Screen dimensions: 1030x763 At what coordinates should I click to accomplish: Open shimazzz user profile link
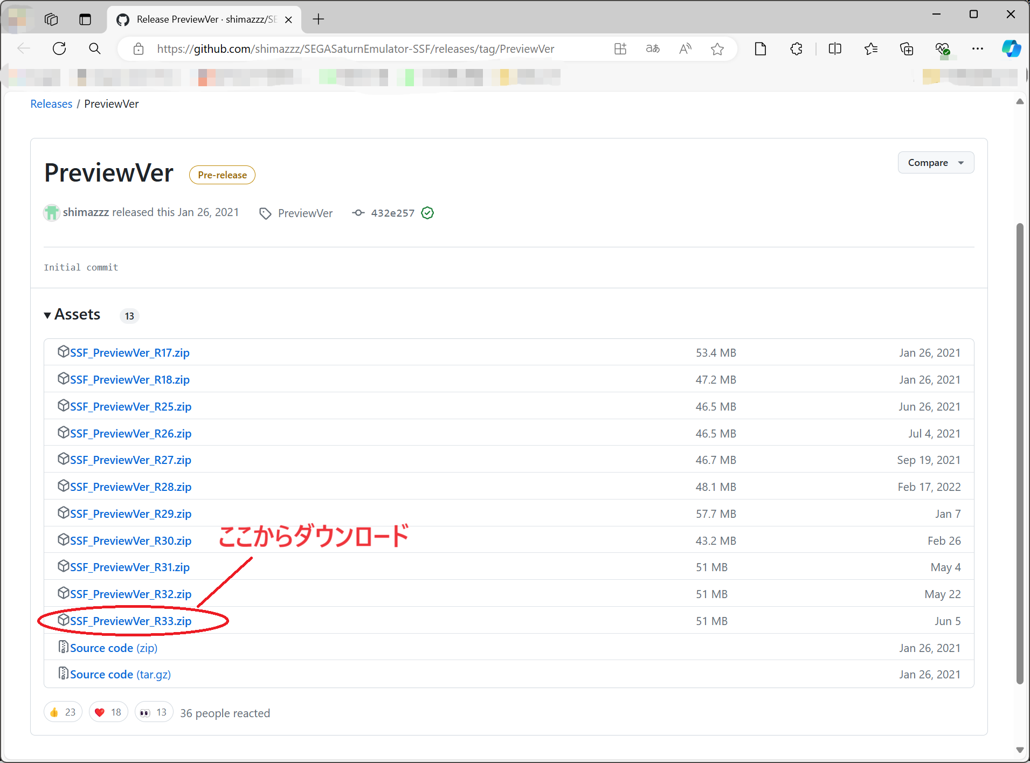pyautogui.click(x=86, y=212)
